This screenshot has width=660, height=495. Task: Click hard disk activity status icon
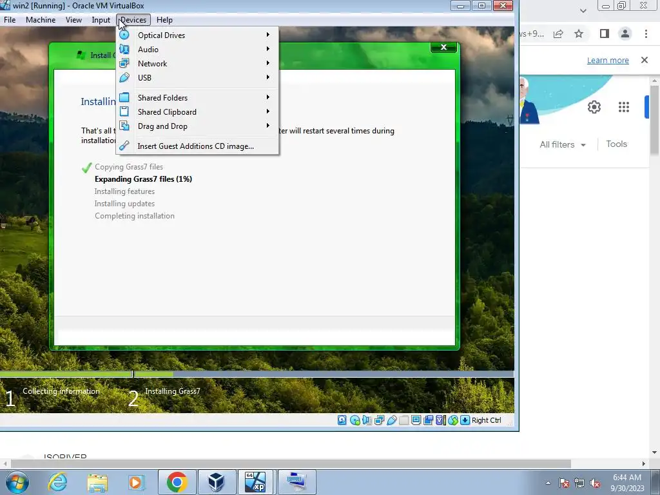pyautogui.click(x=342, y=420)
